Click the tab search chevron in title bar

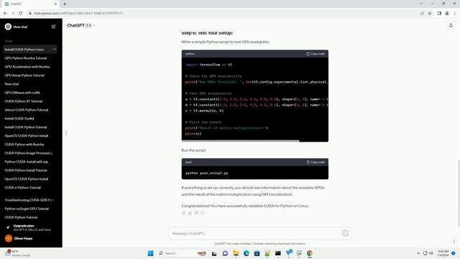click(421, 4)
